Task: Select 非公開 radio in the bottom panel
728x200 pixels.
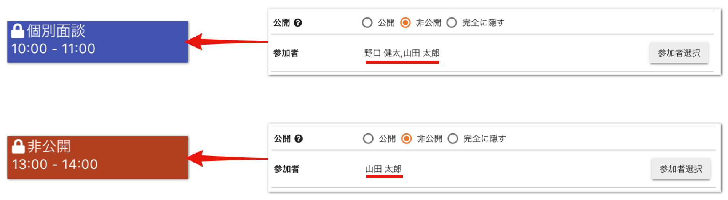Action: (x=407, y=138)
